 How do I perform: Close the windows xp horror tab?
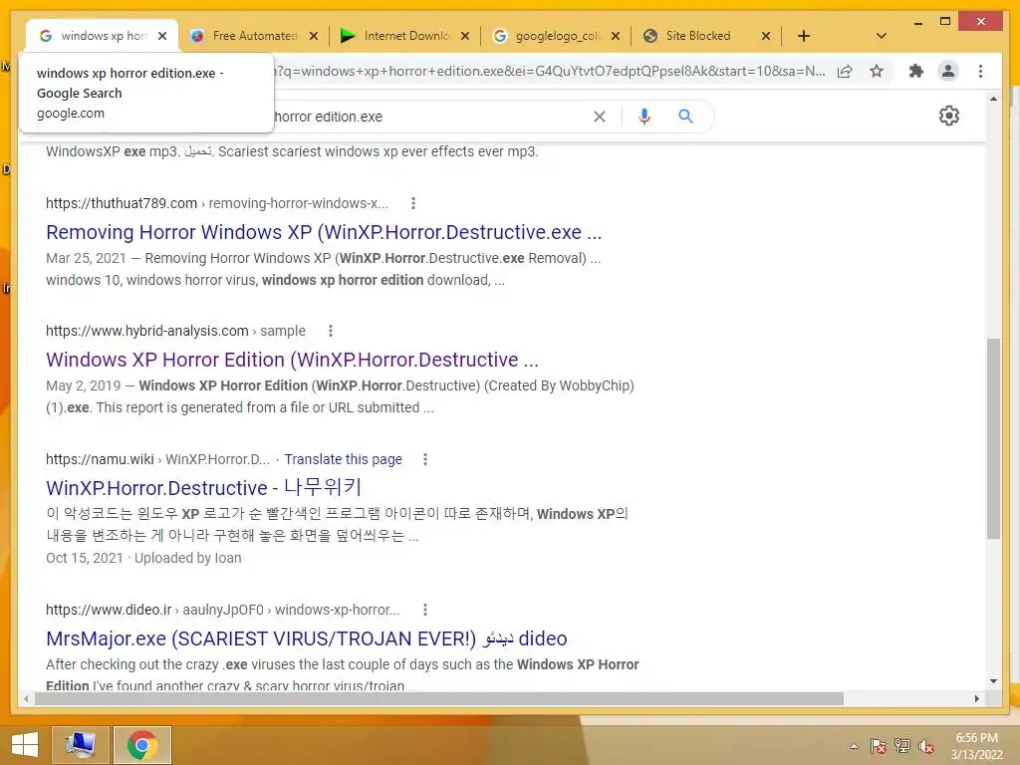162,36
